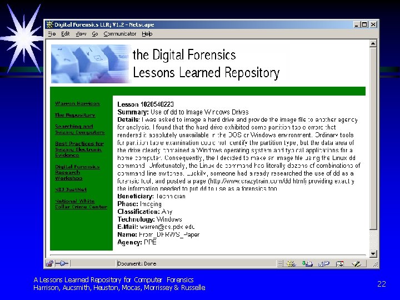
Task: Click the 'From_DFRWS_Paper' name value
Action: pos(169,234)
